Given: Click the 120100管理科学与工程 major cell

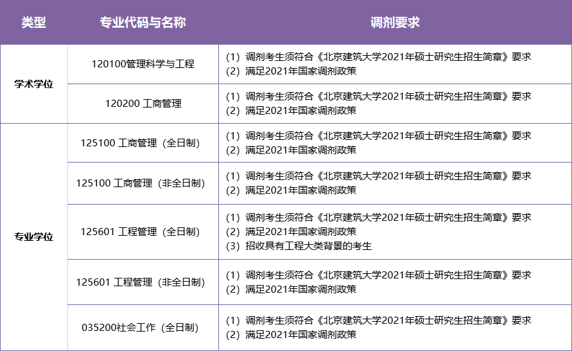Looking at the screenshot, I should coord(143,64).
